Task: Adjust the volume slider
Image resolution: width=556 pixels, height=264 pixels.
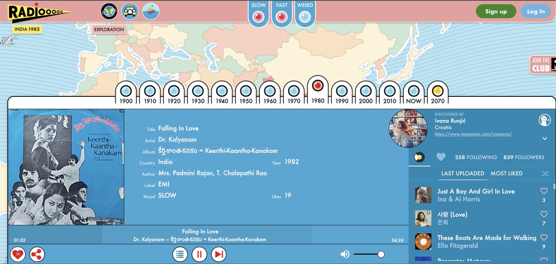Action: point(369,254)
